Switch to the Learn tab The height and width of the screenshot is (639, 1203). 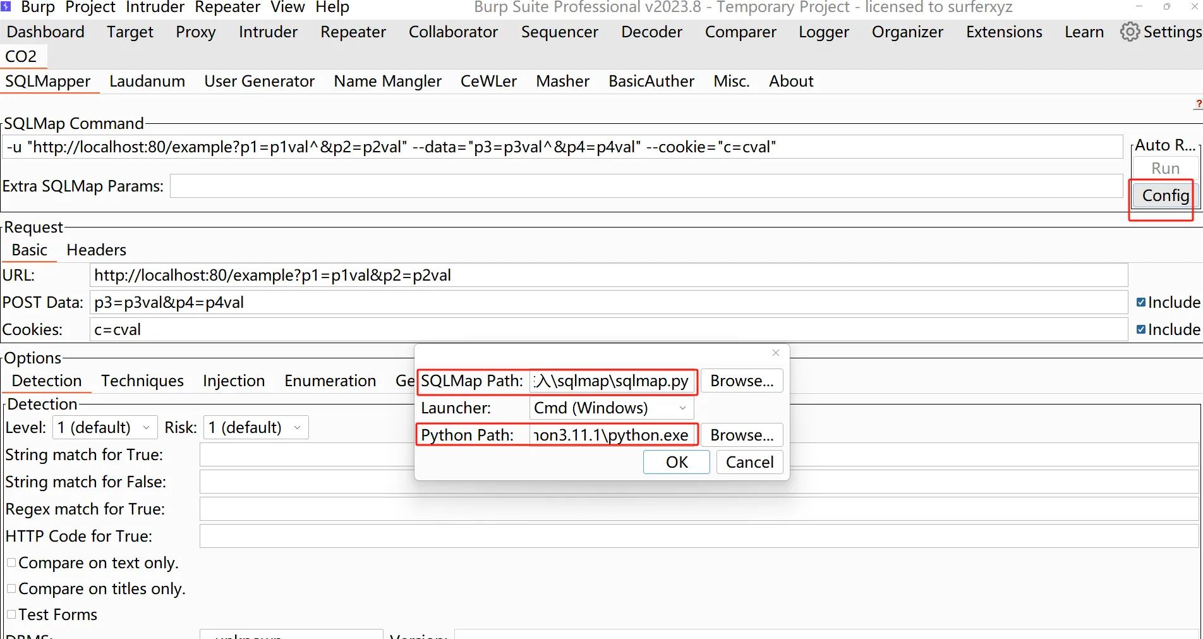pyautogui.click(x=1084, y=32)
